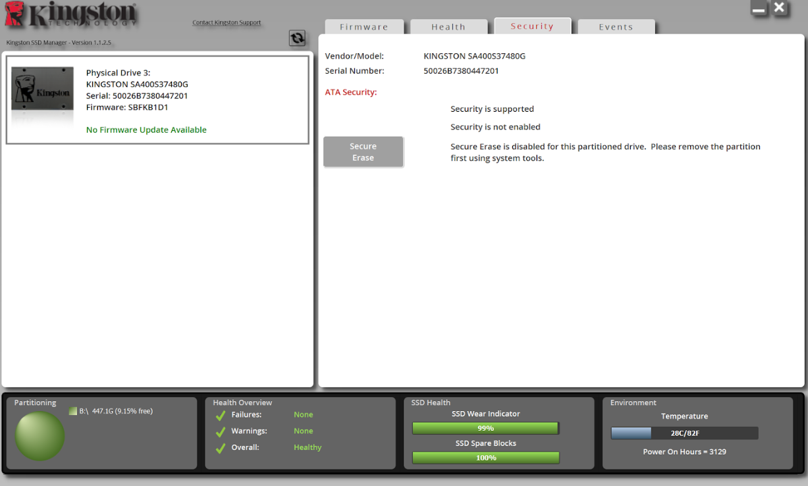Select the Security tab
The height and width of the screenshot is (486, 808).
[x=532, y=26]
